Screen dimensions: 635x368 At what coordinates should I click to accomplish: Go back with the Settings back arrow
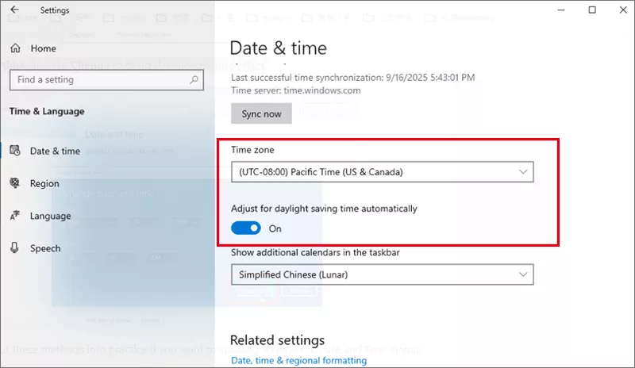[x=14, y=10]
